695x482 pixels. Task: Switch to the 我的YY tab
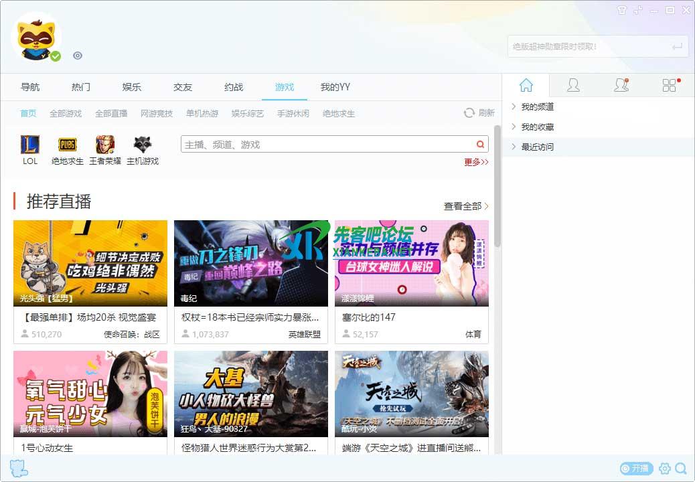point(335,87)
